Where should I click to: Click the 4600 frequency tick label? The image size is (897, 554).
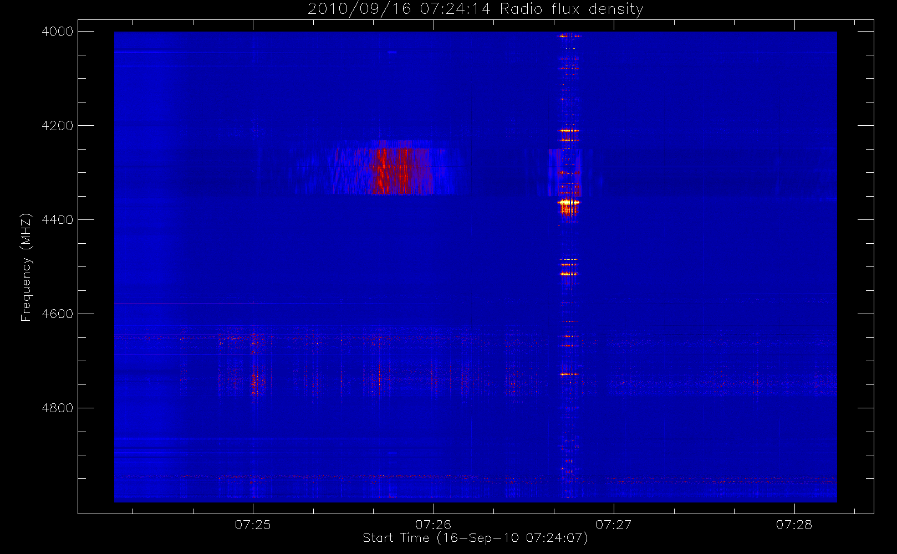point(58,314)
